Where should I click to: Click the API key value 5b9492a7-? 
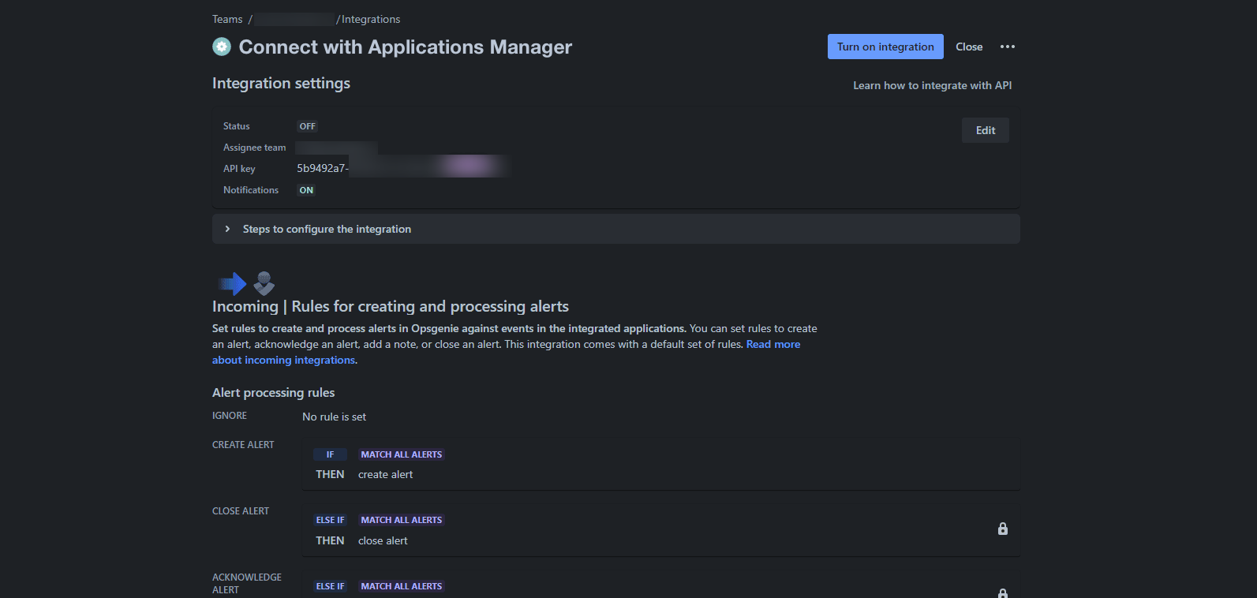(323, 168)
